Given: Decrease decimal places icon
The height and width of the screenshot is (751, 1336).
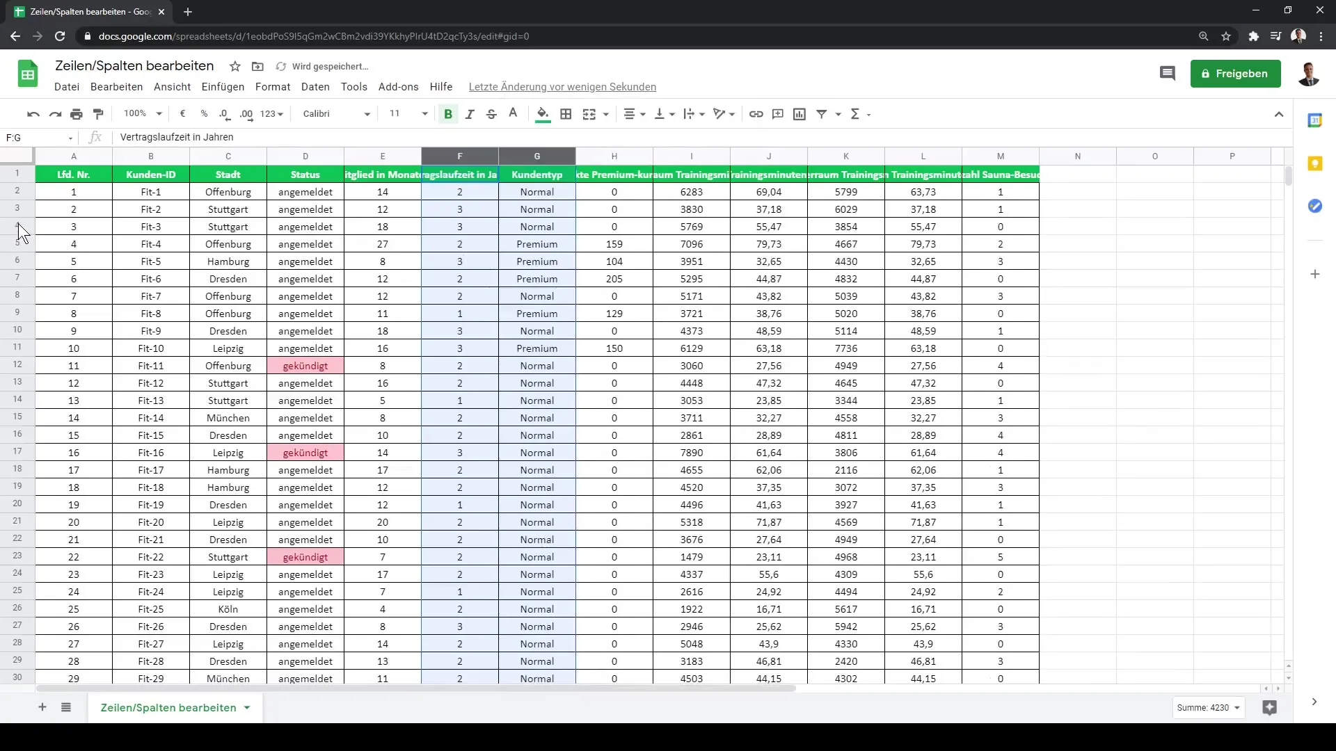Looking at the screenshot, I should 224,114.
